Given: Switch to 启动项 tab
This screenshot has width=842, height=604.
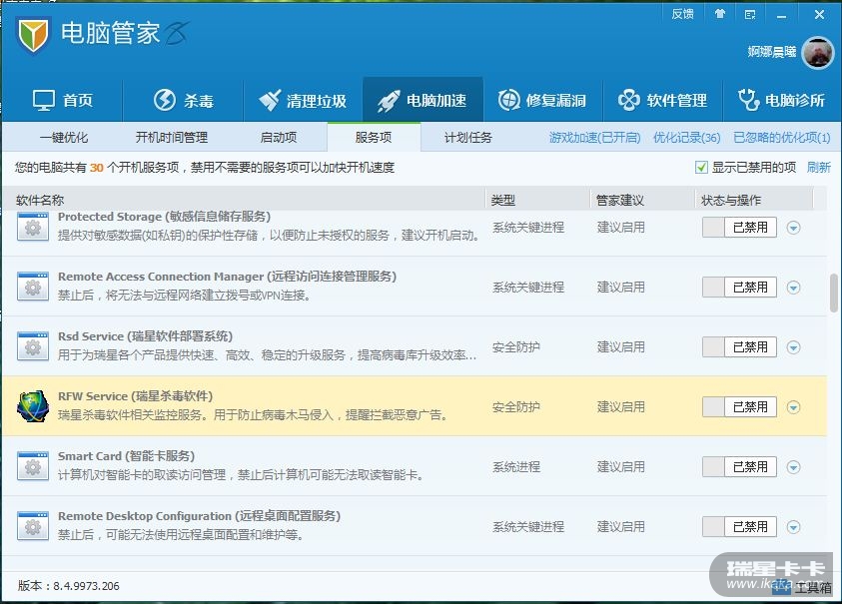Looking at the screenshot, I should [279, 138].
